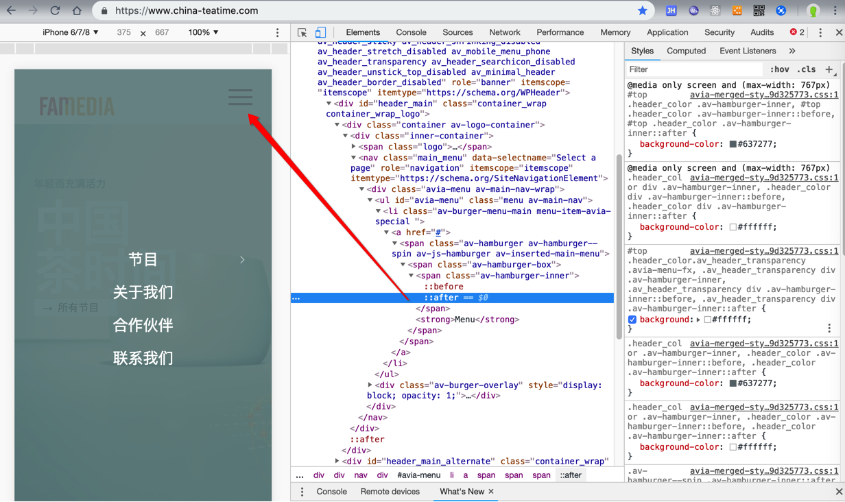Open the 联系我们 menu link

point(143,358)
